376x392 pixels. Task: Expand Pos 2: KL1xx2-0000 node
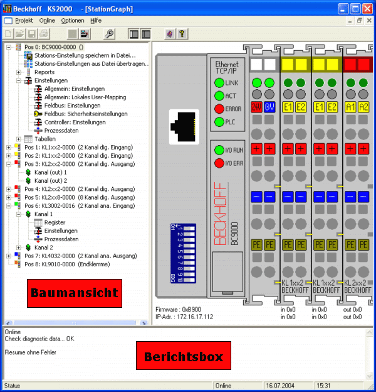point(9,156)
